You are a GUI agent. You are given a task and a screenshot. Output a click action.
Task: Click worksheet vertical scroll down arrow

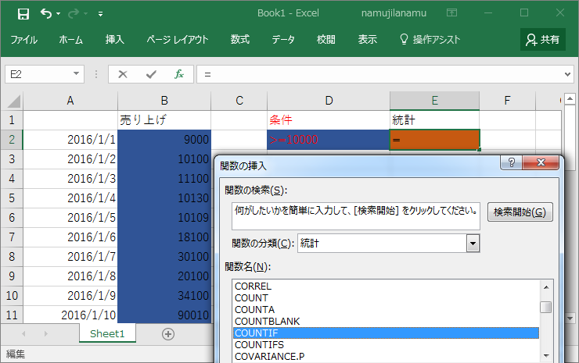[x=570, y=318]
